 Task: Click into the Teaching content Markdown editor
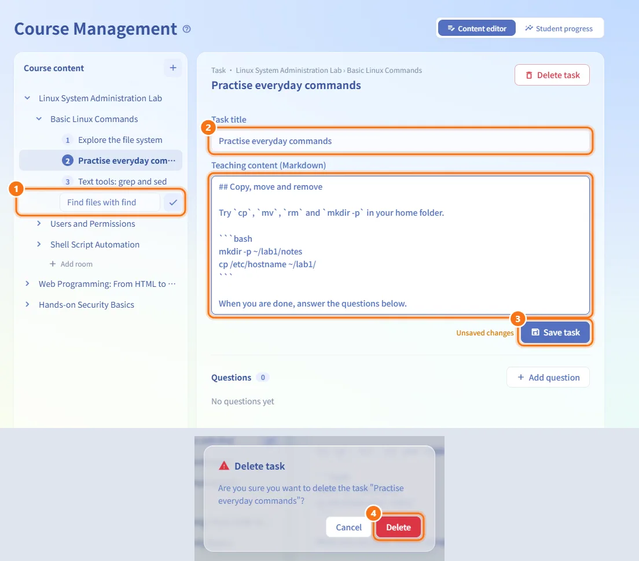click(400, 245)
